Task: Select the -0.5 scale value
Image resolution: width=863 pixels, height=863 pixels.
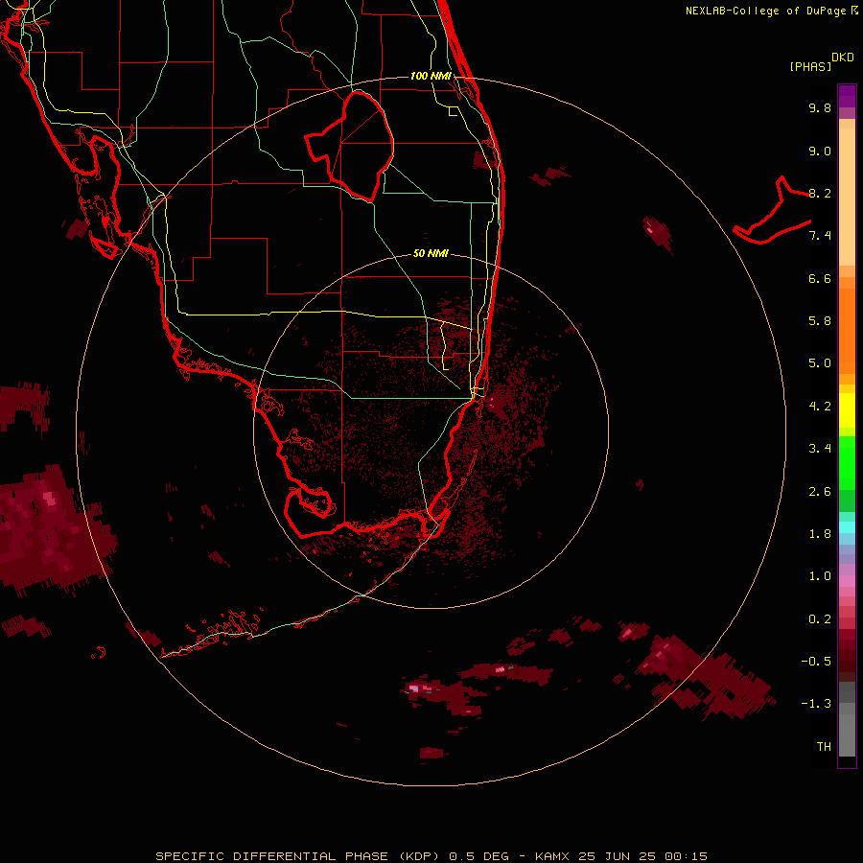Action: (816, 662)
